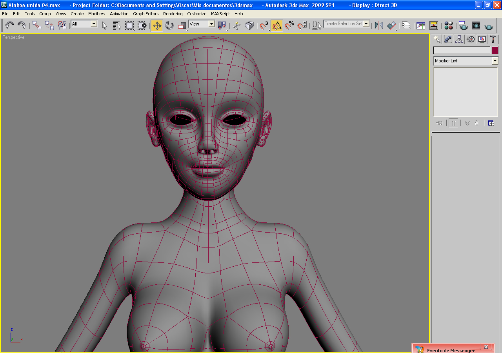The image size is (502, 353).
Task: Open the Help menu
Action: (239, 14)
